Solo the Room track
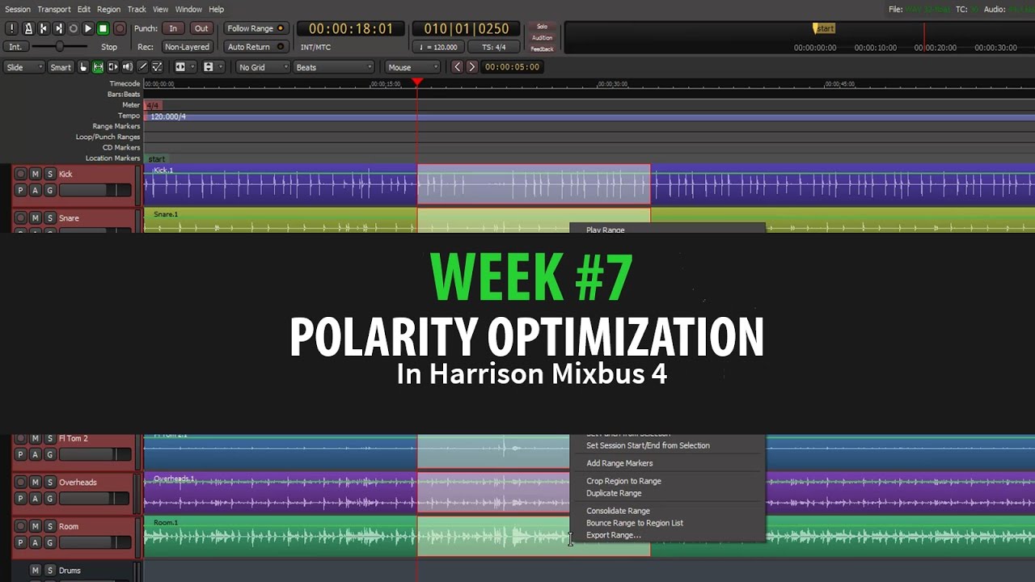Image resolution: width=1035 pixels, height=582 pixels. pyautogui.click(x=50, y=526)
